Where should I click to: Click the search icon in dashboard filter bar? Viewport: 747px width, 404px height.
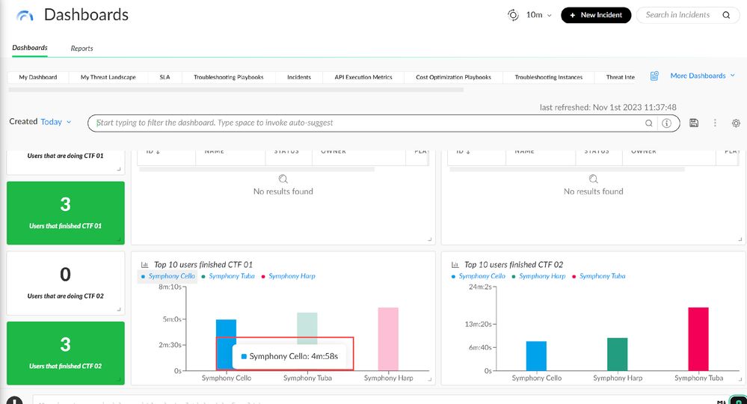(649, 123)
